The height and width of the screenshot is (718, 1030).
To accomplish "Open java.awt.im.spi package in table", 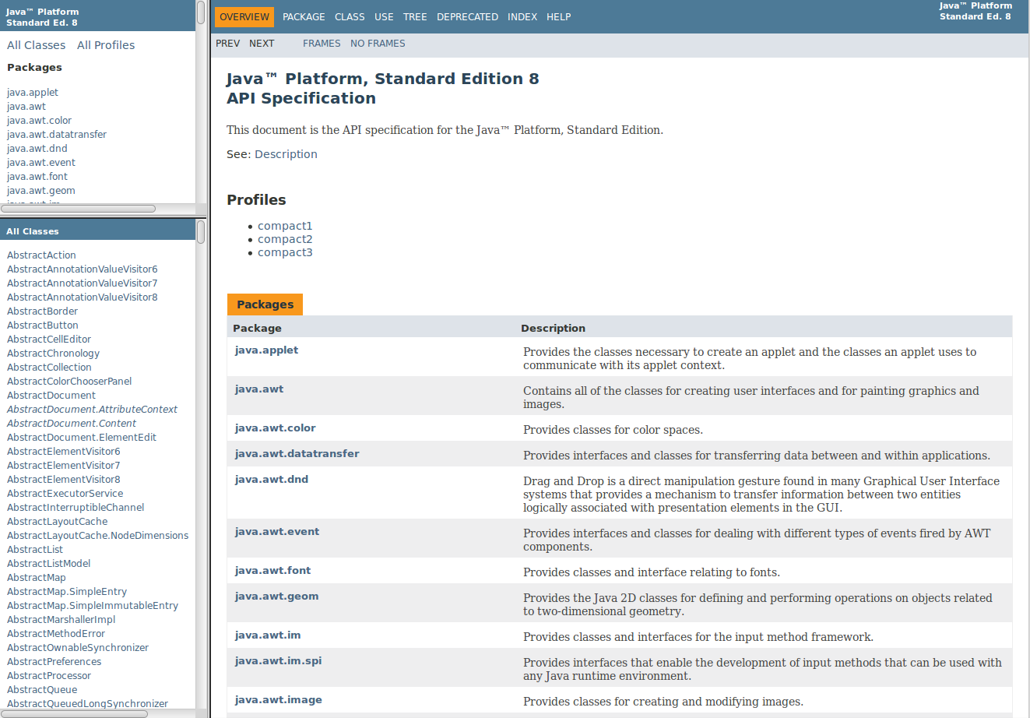I will click(278, 661).
